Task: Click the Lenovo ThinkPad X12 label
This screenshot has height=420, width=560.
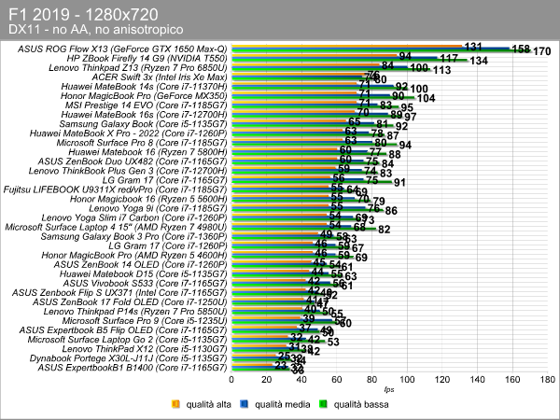Action: click(145, 349)
